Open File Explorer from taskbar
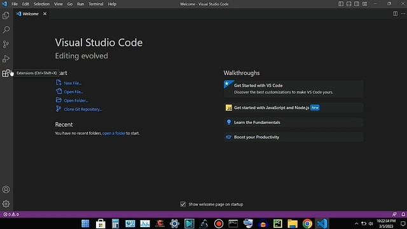 pos(293,223)
